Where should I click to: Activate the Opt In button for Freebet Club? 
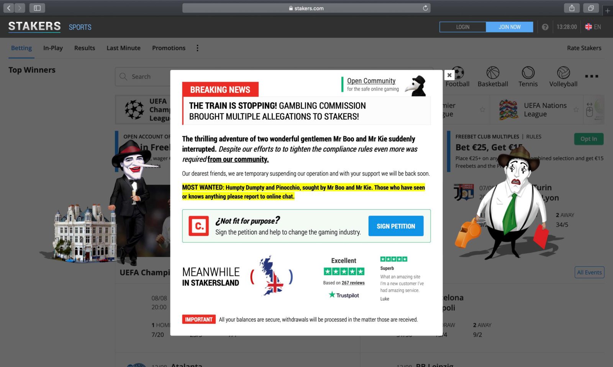pos(588,139)
